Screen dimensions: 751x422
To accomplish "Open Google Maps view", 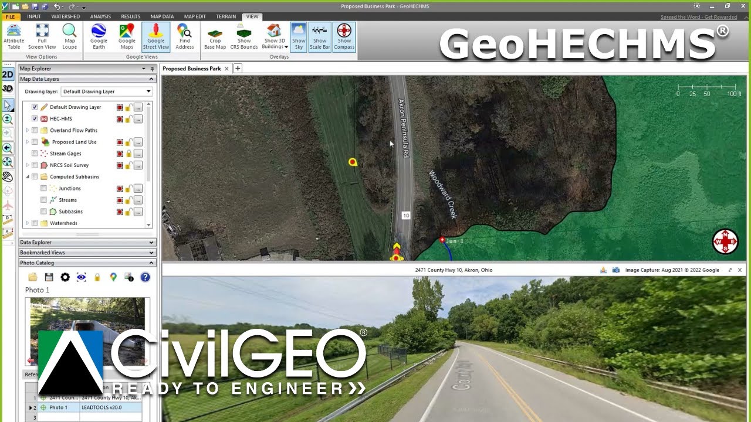I will 127,37.
